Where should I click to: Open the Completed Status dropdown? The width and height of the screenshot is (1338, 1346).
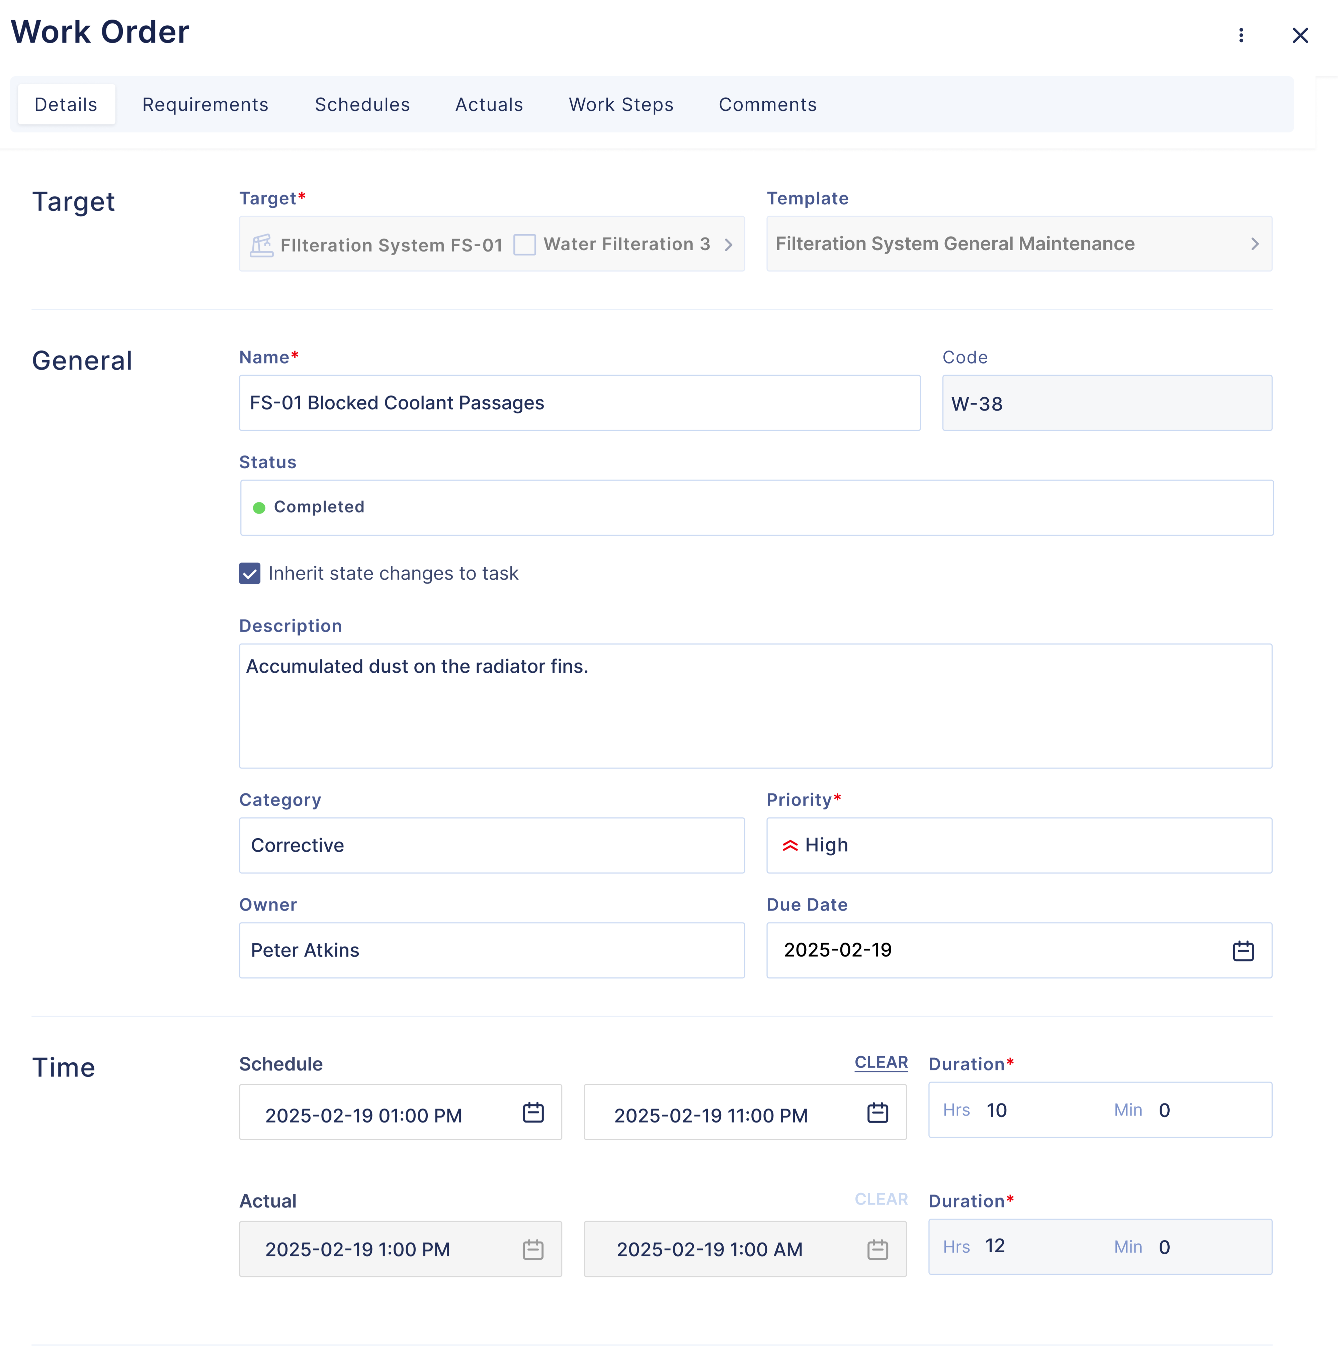(756, 507)
